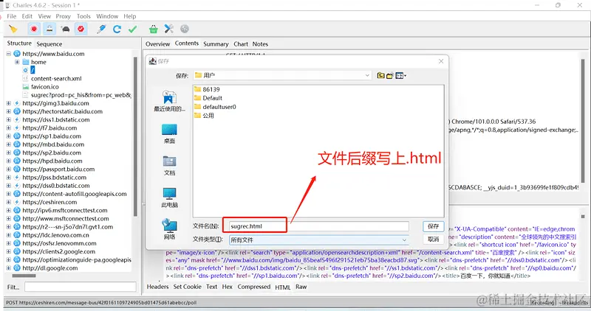Select https://sp1.baidu.com host
Image resolution: width=591 pixels, height=311 pixels.
(52, 136)
